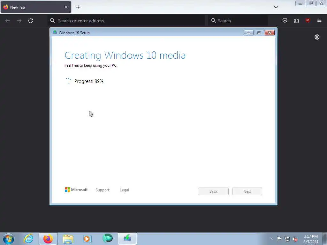Screen dimensions: 327x245
Task: Click the Back button in Setup
Action: click(214, 191)
